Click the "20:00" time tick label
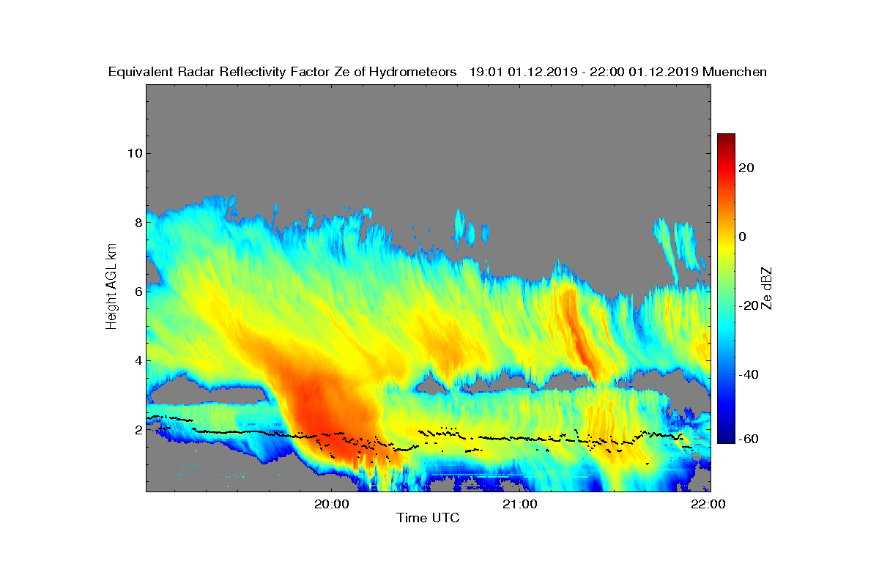879x586 pixels. 330,504
